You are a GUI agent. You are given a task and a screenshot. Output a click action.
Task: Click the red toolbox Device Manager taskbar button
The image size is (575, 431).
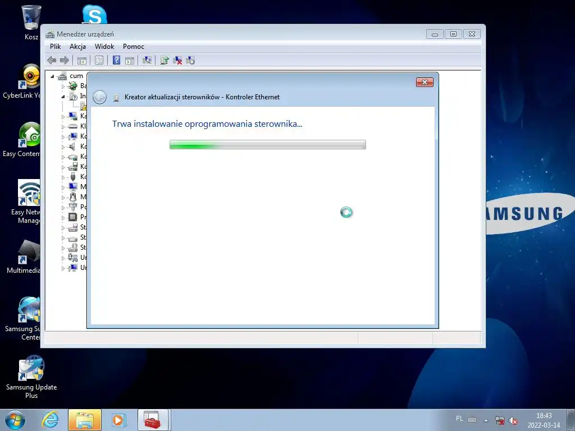pyautogui.click(x=153, y=420)
